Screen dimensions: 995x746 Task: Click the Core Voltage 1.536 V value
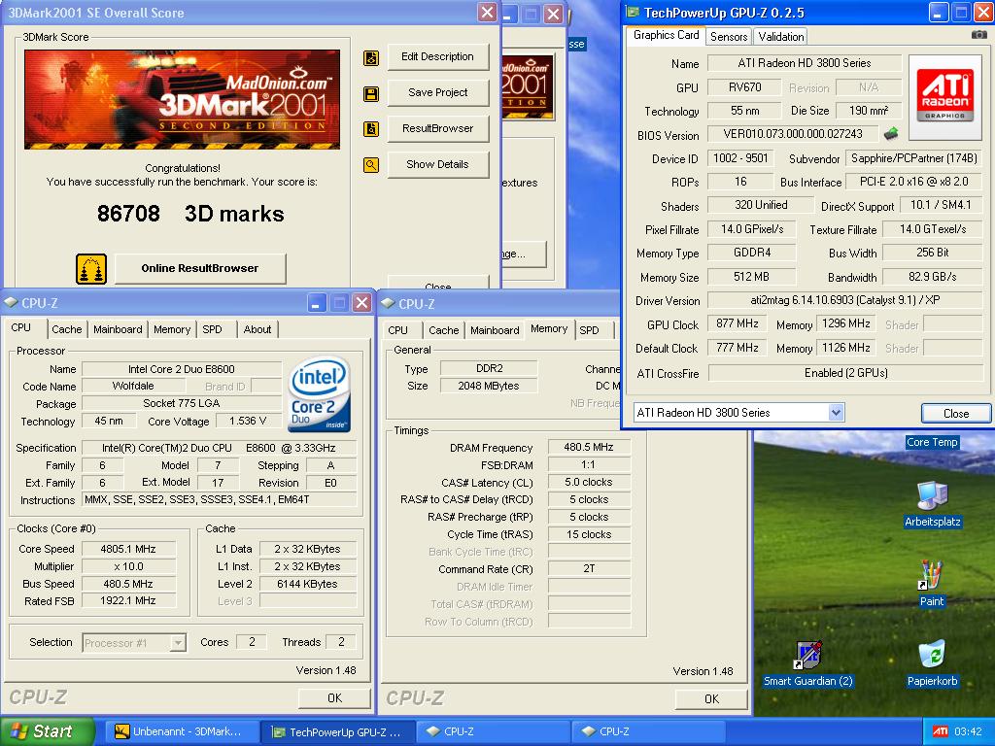point(248,421)
